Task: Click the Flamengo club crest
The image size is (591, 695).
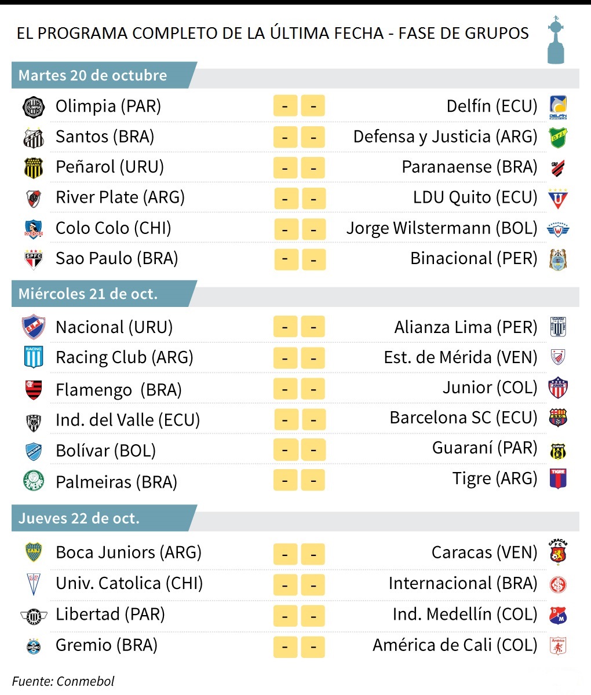Action: click(33, 390)
